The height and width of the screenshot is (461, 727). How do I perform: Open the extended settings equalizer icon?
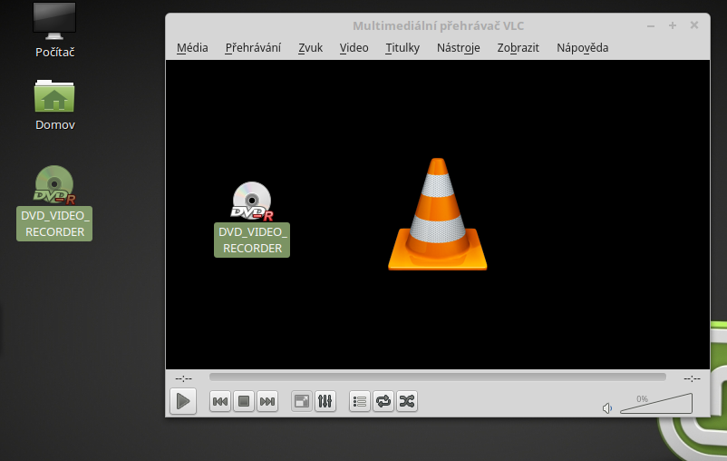point(325,401)
